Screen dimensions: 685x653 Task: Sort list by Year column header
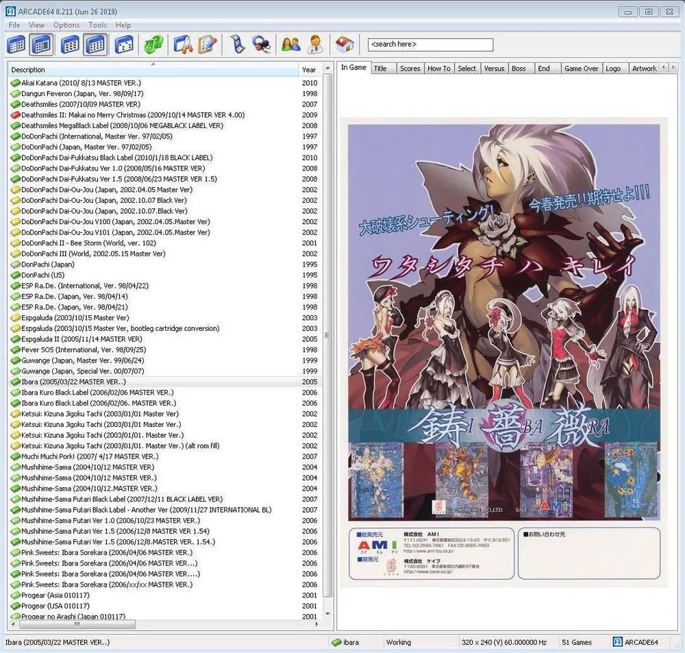(x=310, y=70)
